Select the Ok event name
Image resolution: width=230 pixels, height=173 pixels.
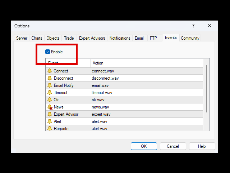tap(56, 100)
